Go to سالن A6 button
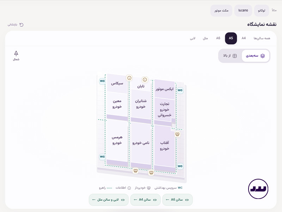Image resolution: width=282 pixels, height=212 pixels. [x=177, y=200]
